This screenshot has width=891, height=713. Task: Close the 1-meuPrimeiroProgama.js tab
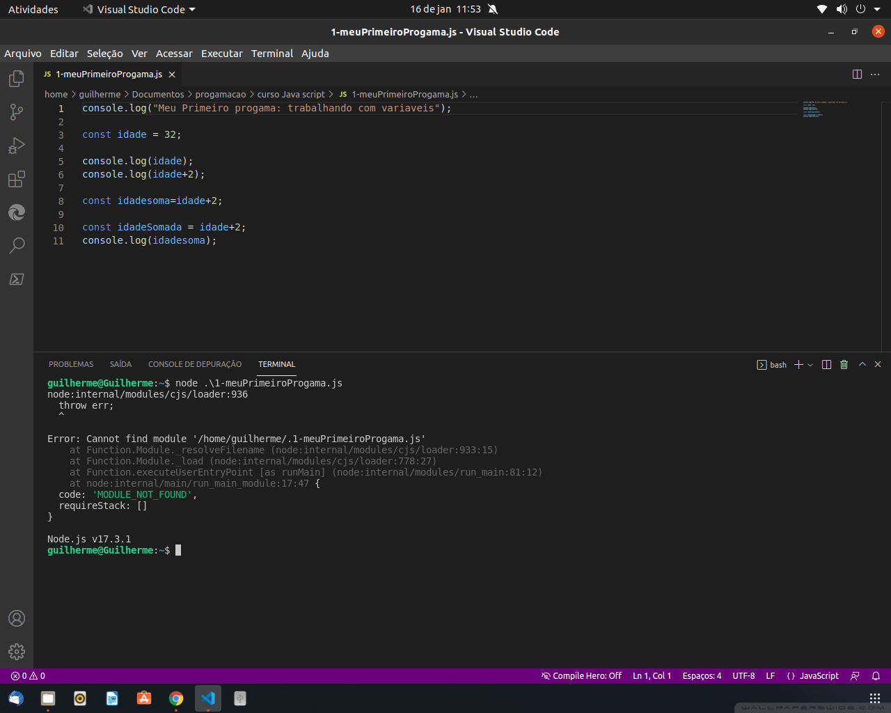point(172,75)
